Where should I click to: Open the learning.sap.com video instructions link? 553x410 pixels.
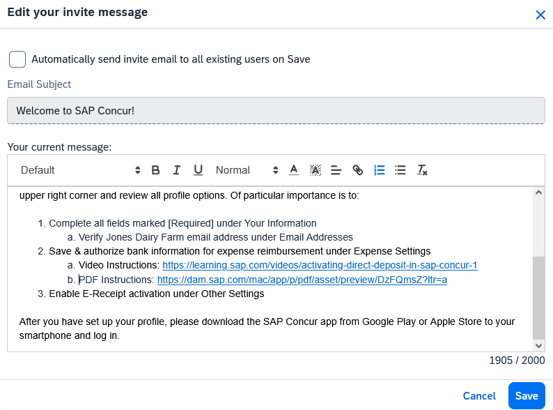320,265
